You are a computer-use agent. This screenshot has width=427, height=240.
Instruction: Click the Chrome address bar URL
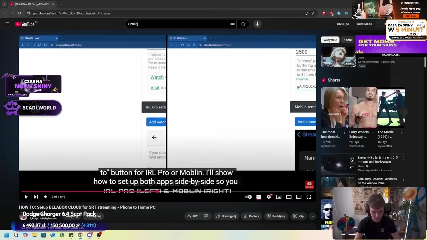coord(71,13)
